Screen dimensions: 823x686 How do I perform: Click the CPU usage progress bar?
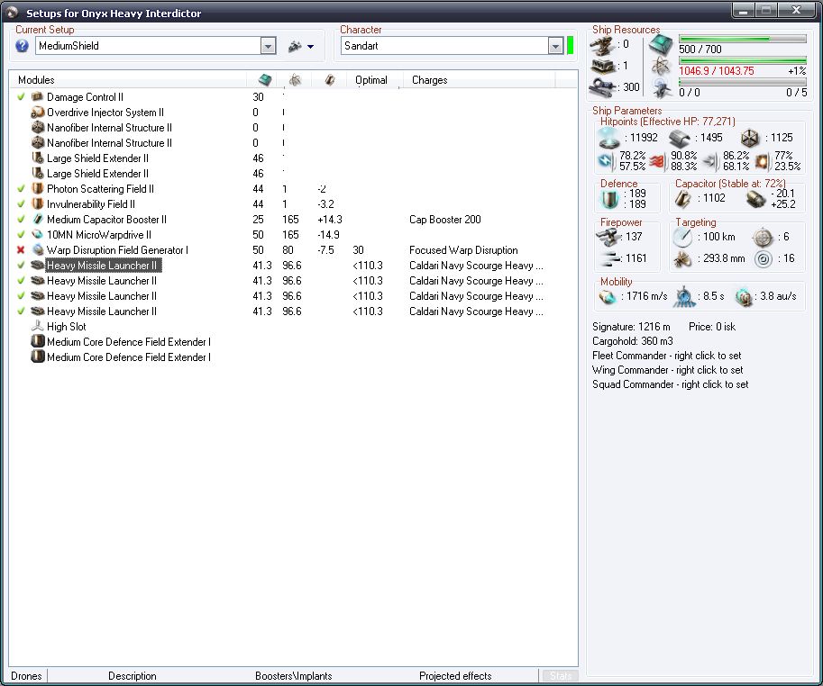coord(743,39)
